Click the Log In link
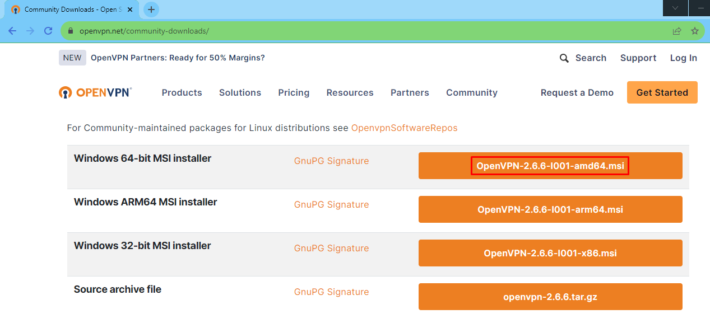 point(684,58)
